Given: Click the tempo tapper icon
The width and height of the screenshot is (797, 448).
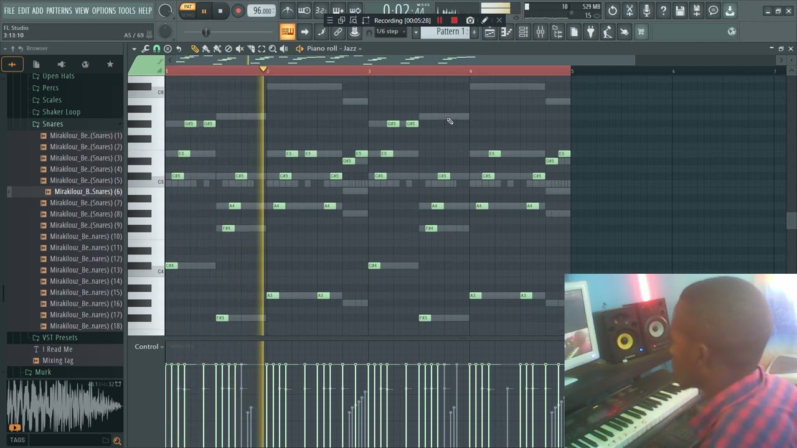Looking at the screenshot, I should click(608, 32).
